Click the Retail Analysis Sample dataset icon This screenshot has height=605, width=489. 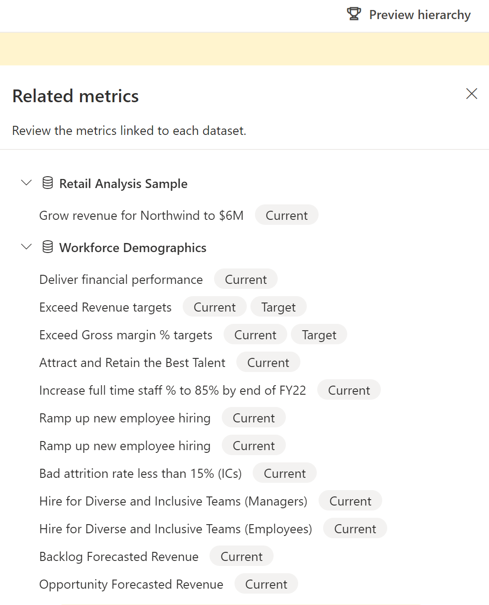47,183
